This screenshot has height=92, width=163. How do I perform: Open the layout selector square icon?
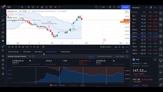tap(97, 7)
